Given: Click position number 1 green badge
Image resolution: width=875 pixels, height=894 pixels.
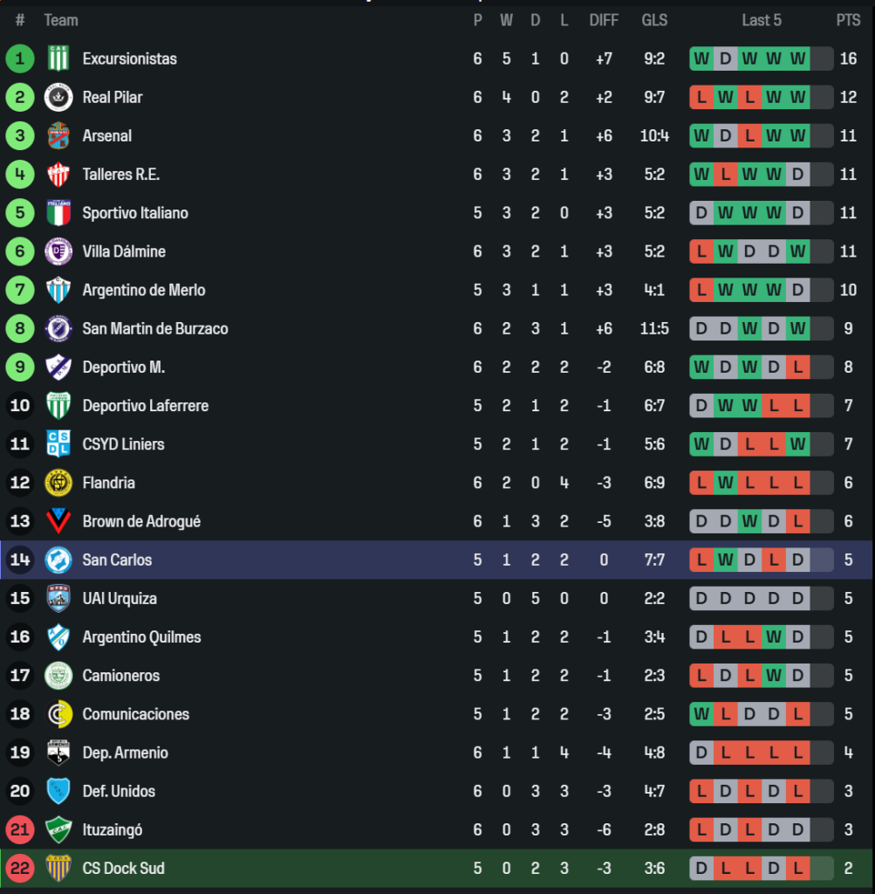Looking at the screenshot, I should 20,58.
